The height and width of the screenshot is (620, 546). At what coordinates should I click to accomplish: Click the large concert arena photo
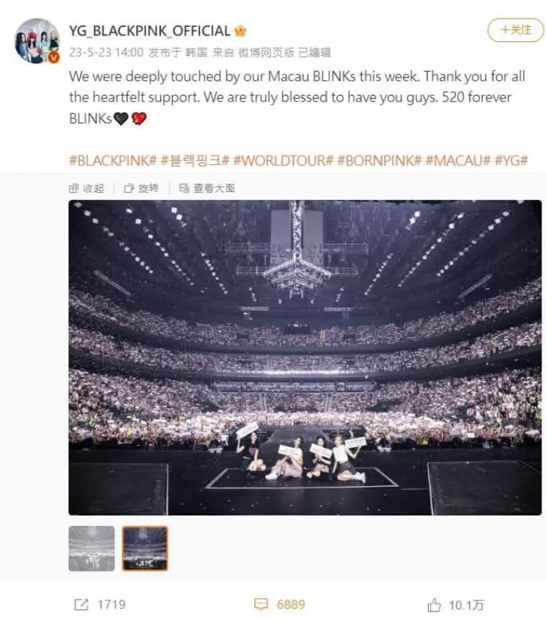point(305,357)
